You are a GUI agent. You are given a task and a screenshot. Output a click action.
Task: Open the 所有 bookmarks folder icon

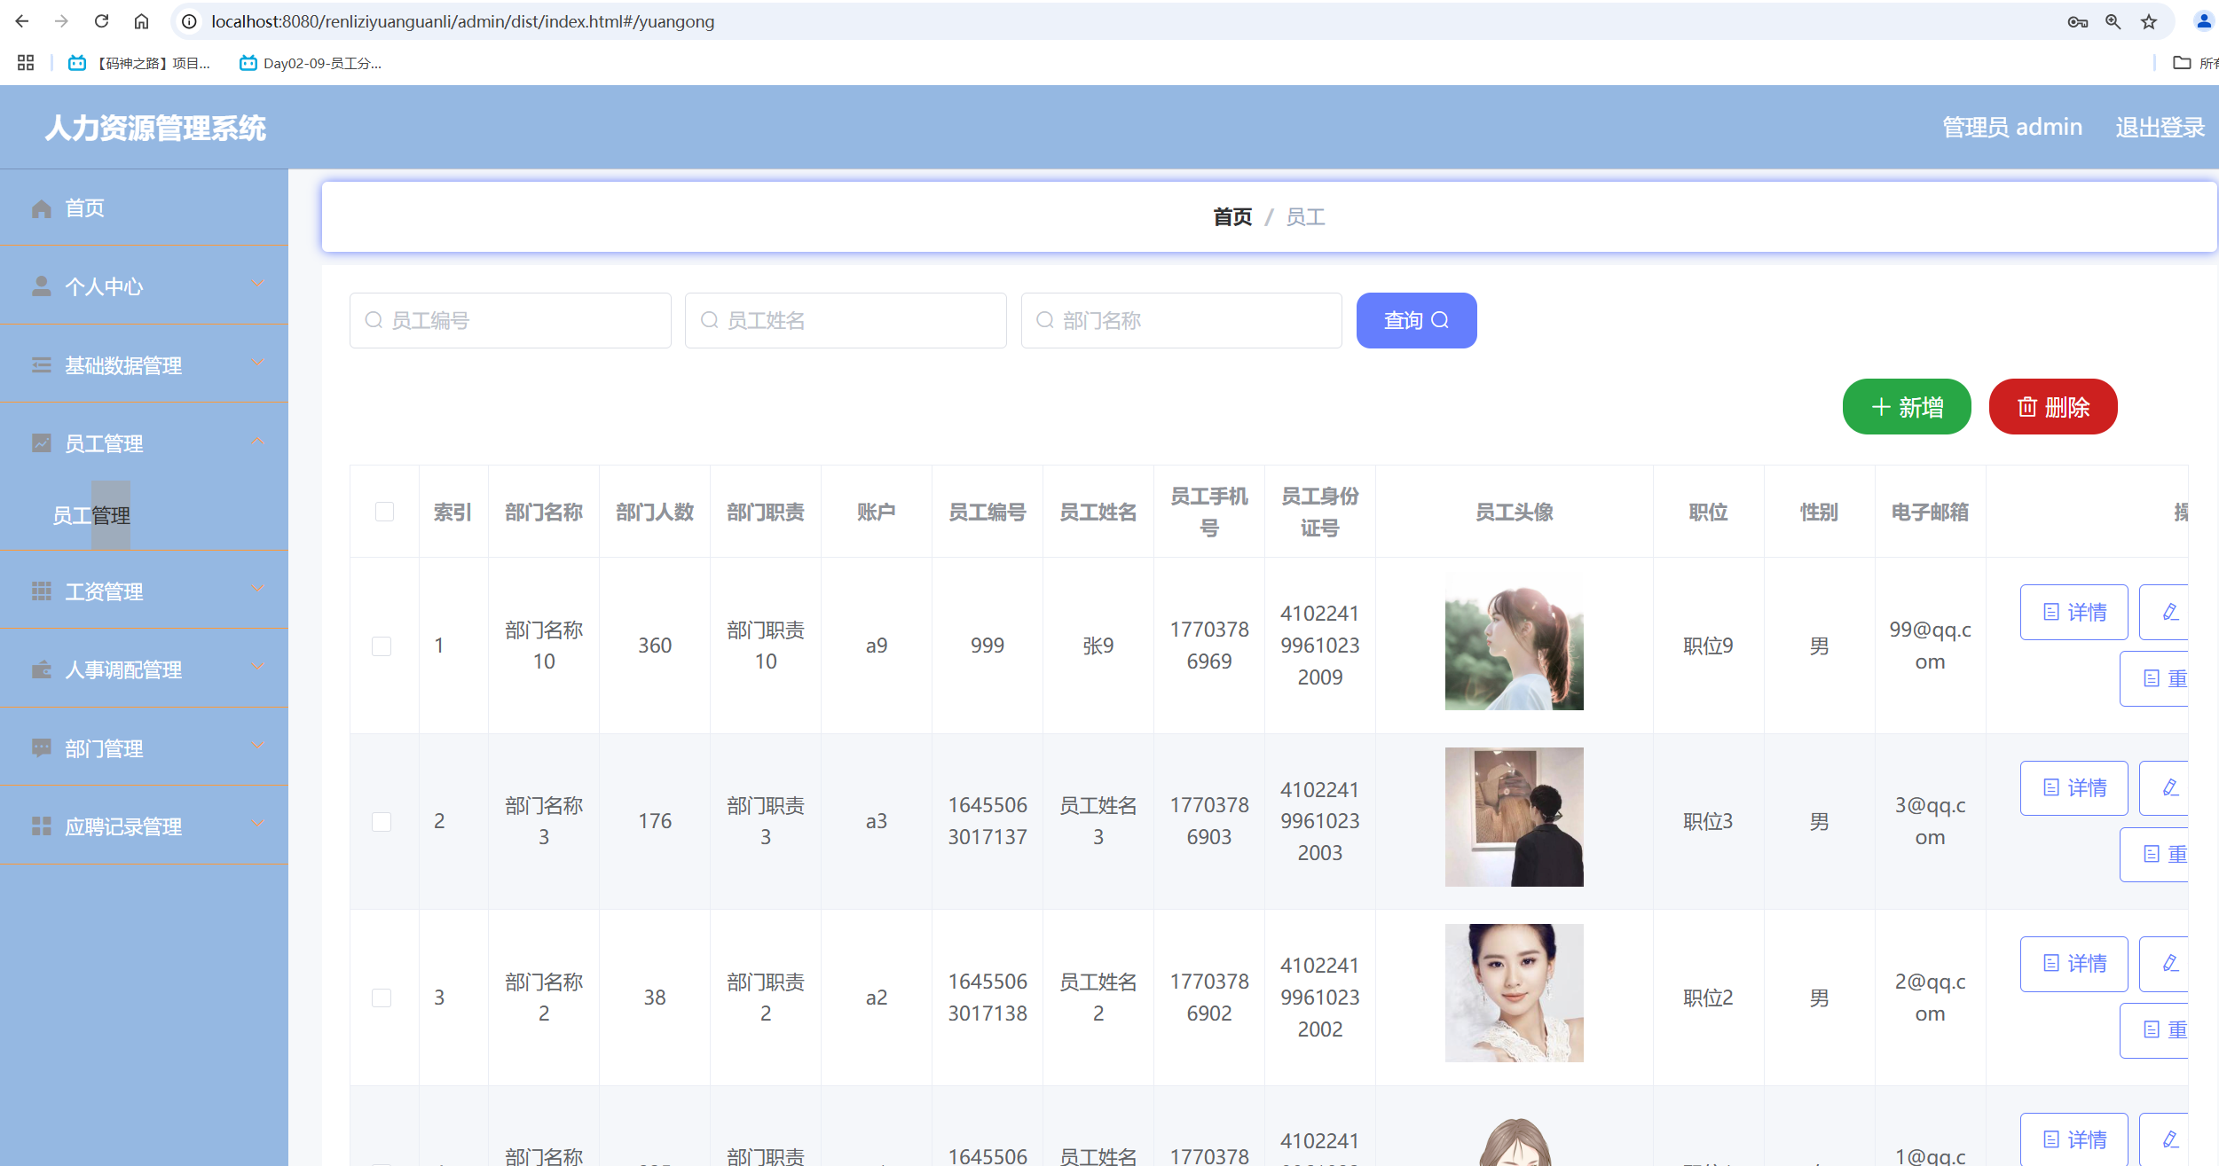pos(2182,63)
